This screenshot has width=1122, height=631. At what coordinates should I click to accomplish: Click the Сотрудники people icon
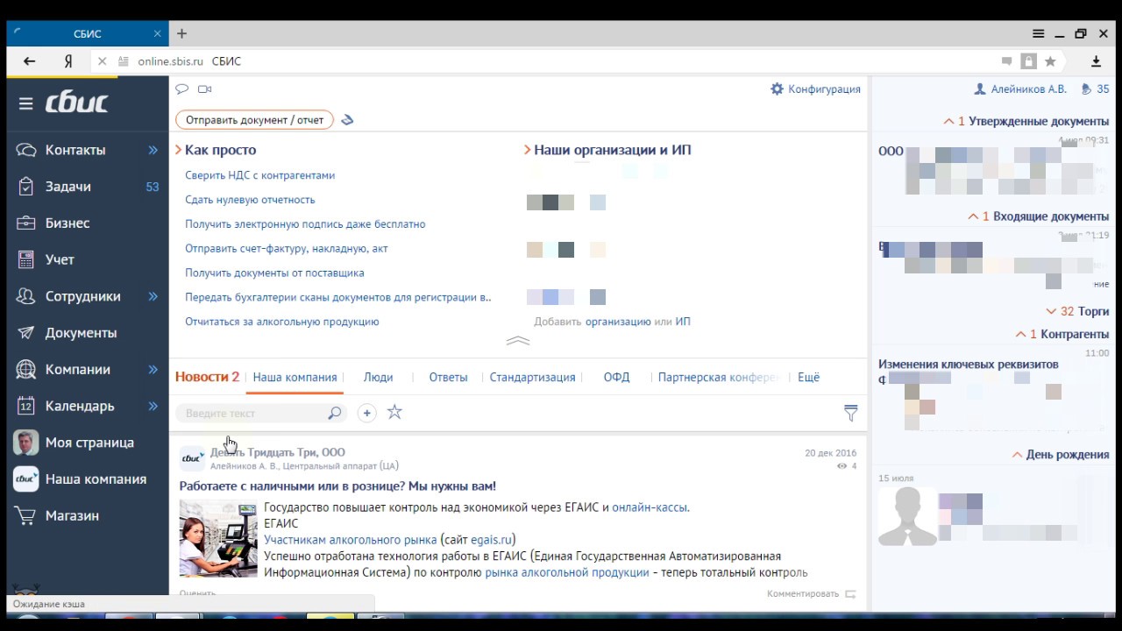click(26, 296)
